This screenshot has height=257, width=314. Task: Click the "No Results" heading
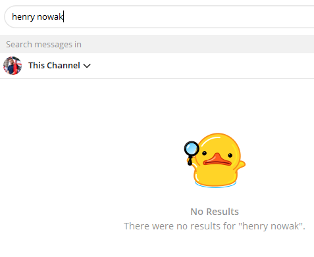click(x=215, y=212)
